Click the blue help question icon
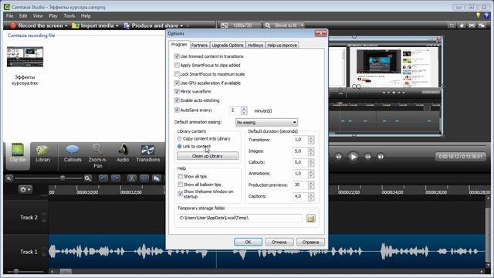 coord(487,15)
